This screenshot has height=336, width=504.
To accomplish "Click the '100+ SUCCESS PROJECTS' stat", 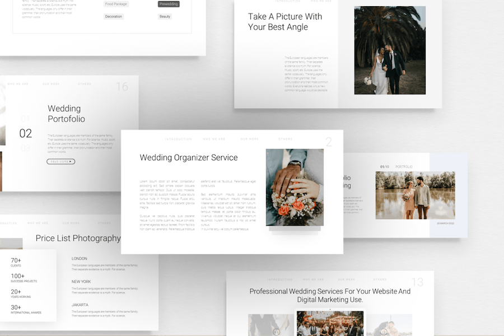I will click(24, 278).
